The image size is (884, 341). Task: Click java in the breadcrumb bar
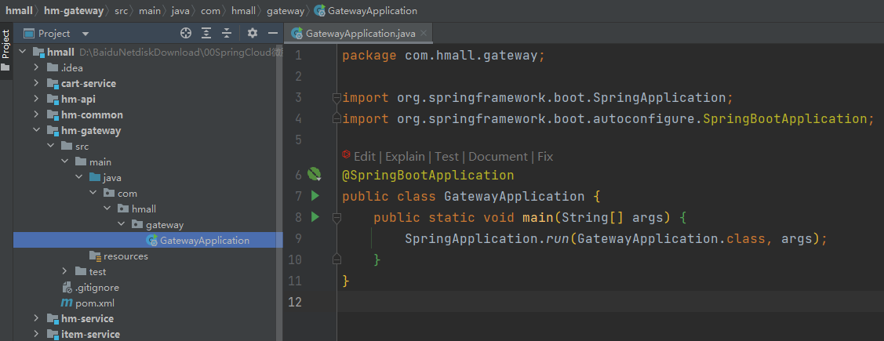(181, 11)
